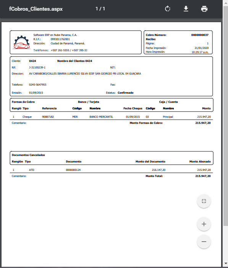
Task: Zoom in with the plus button
Action: coord(204,224)
